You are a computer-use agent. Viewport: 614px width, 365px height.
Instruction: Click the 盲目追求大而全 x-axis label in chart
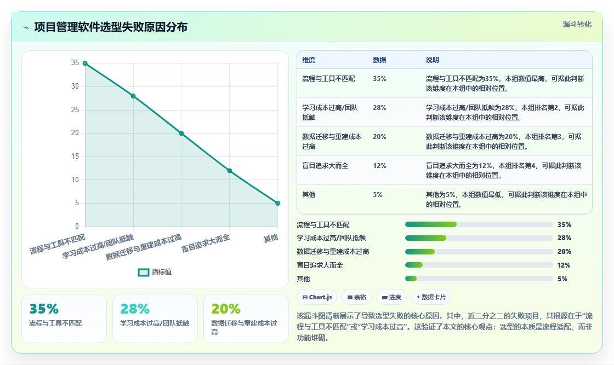pos(205,244)
